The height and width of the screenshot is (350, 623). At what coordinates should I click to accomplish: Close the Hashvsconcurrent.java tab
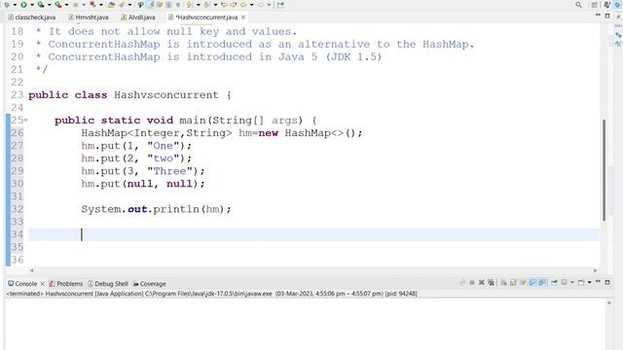tap(243, 17)
